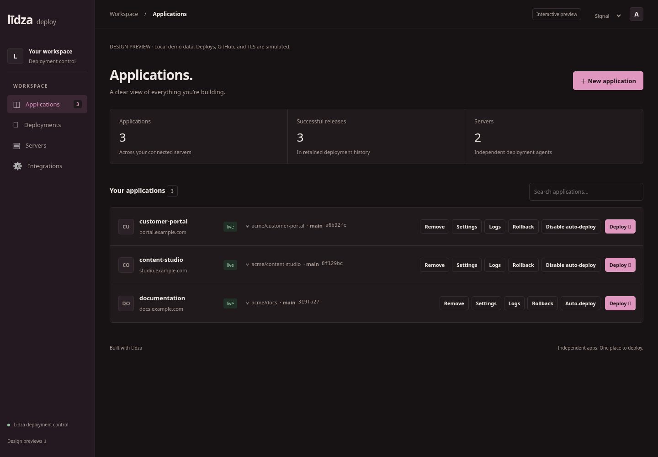658x457 pixels.
Task: Open Settings for documentation
Action: coord(486,303)
